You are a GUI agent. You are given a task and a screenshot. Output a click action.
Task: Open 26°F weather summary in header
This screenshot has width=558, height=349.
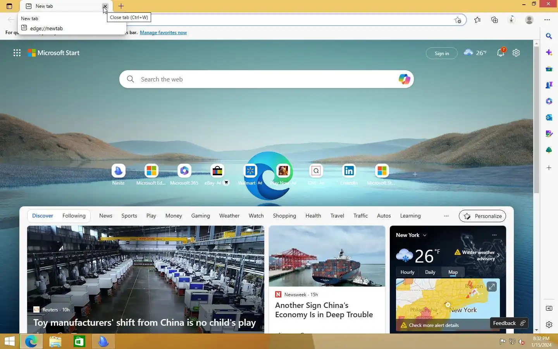point(475,53)
